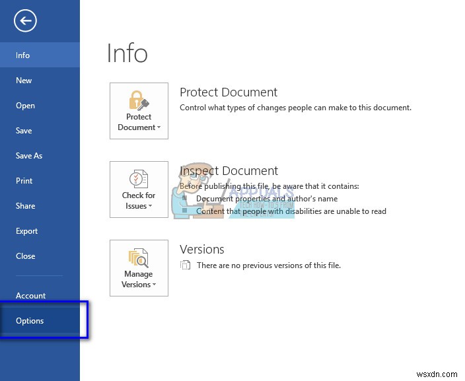Click the Check for Issues checklist icon
Image resolution: width=465 pixels, height=381 pixels.
(139, 179)
